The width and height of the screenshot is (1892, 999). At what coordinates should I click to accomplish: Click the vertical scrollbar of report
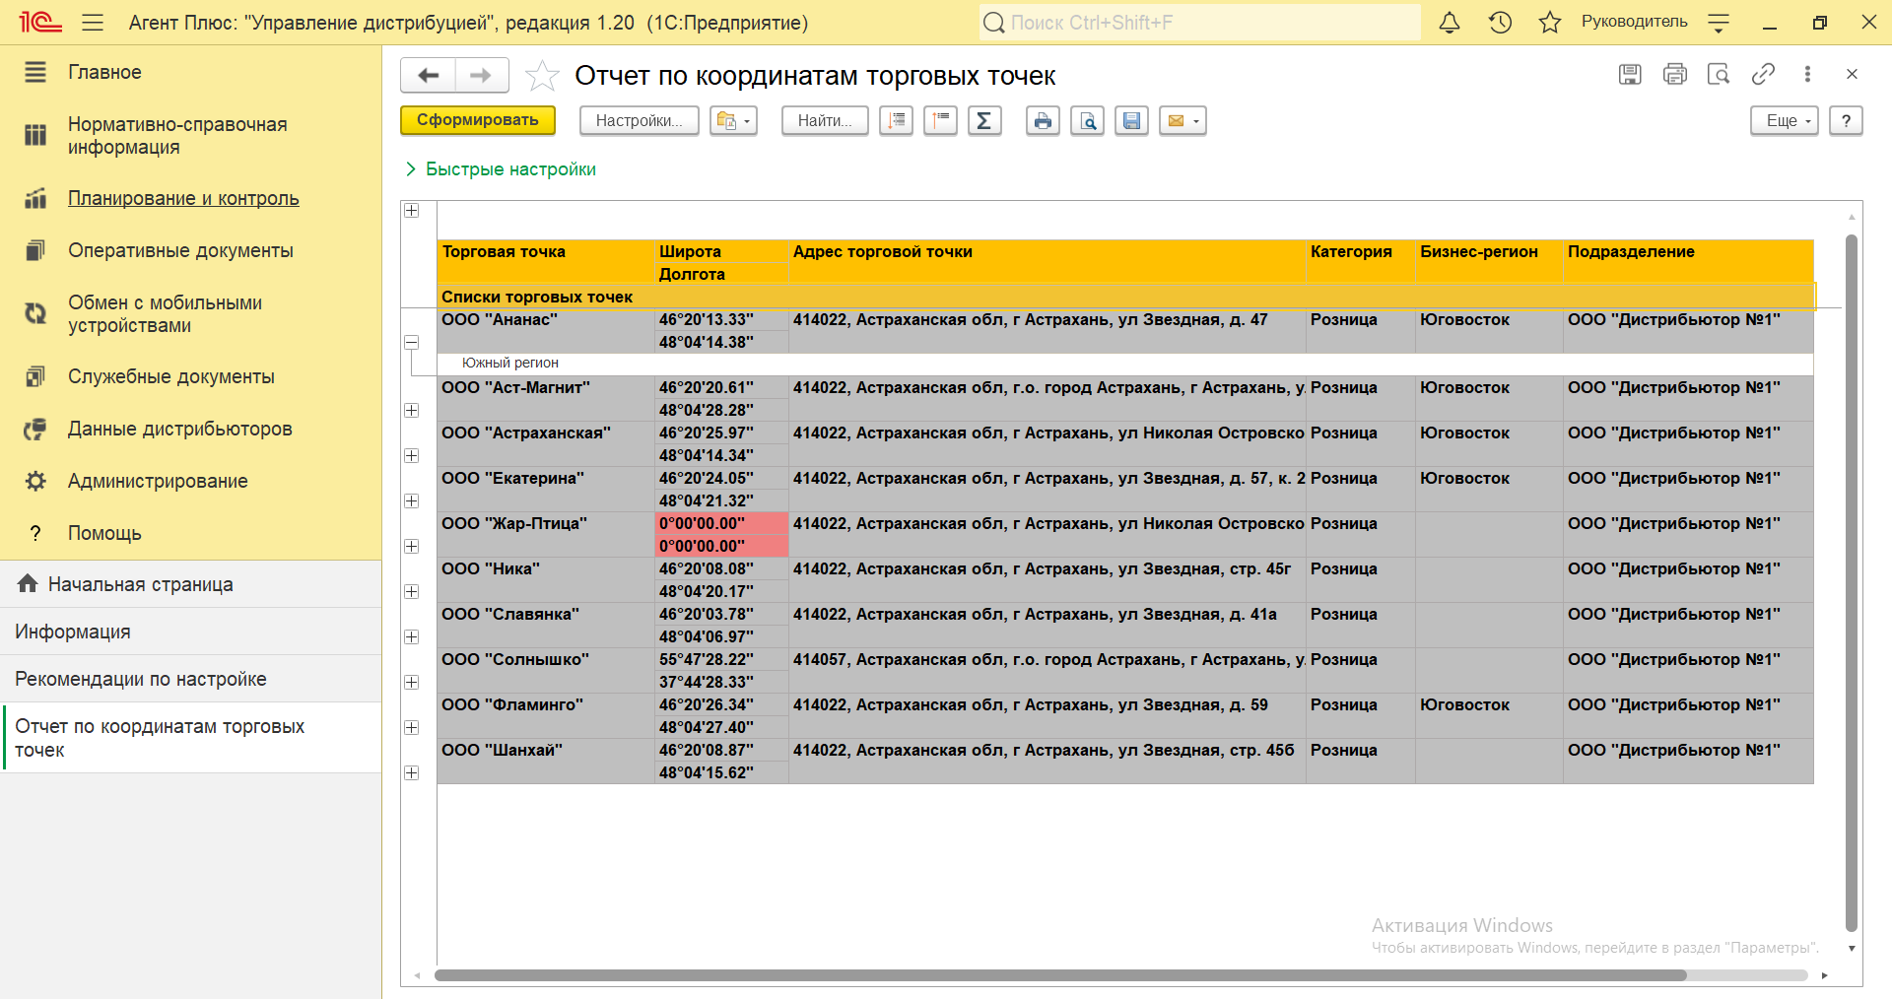(x=1852, y=581)
